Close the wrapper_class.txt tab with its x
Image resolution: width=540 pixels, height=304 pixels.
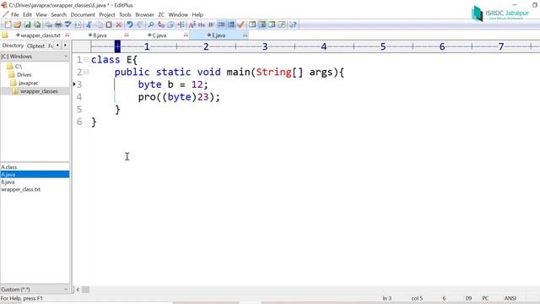tap(67, 35)
